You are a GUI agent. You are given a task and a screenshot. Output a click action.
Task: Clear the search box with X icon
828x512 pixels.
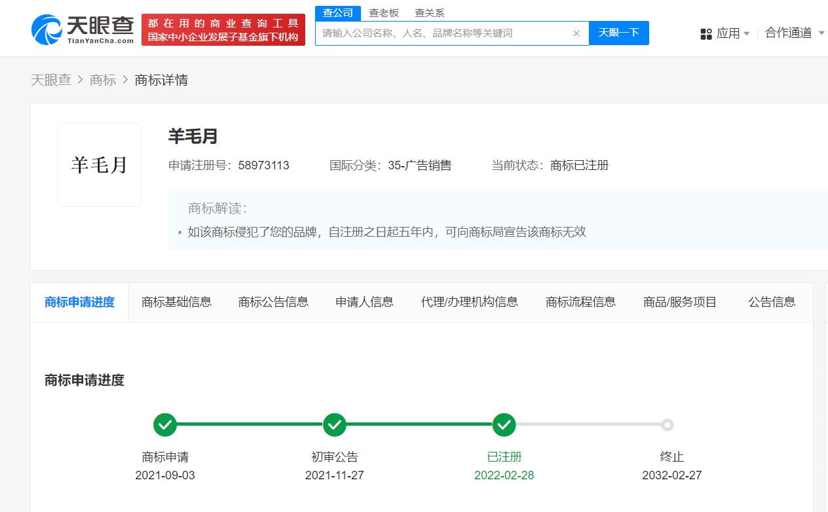(576, 33)
